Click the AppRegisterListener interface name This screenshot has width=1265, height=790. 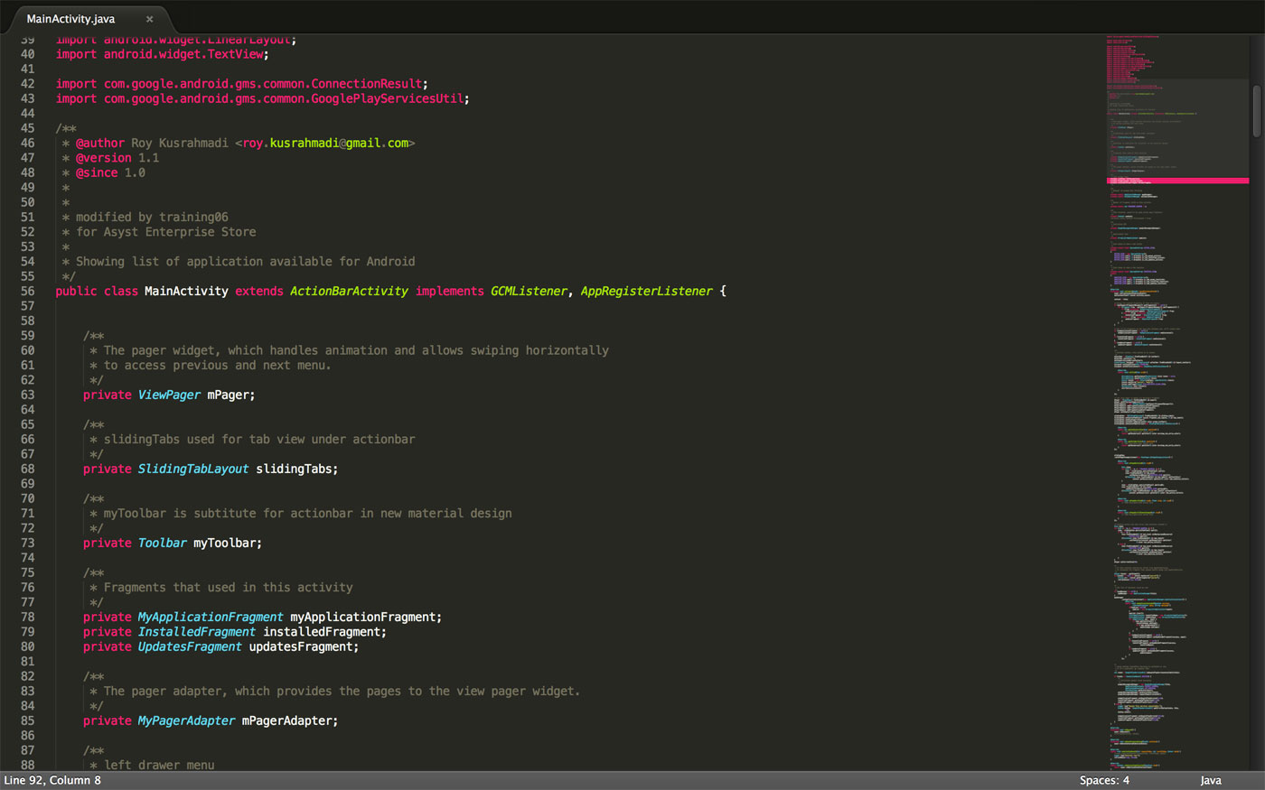(646, 291)
